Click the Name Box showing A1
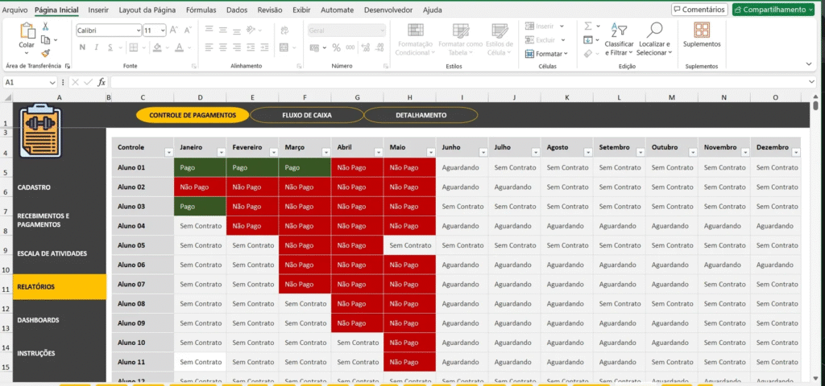The image size is (825, 386). click(28, 82)
